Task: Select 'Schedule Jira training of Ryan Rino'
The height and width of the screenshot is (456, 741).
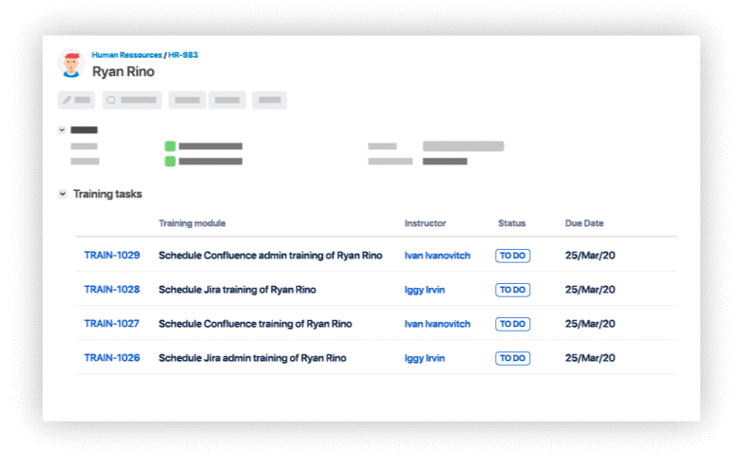Action: 237,290
